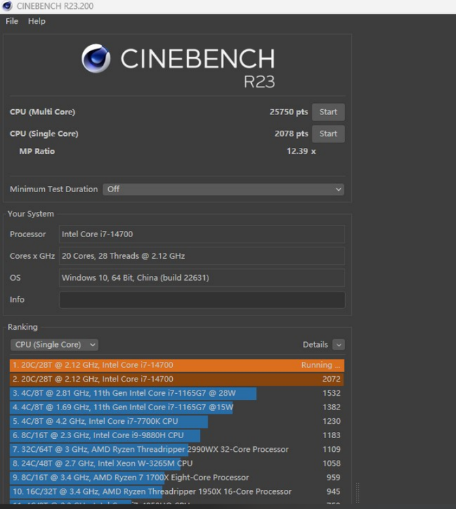Open the CPU (Single Core) ranking dropdown
456x509 pixels.
pos(54,345)
